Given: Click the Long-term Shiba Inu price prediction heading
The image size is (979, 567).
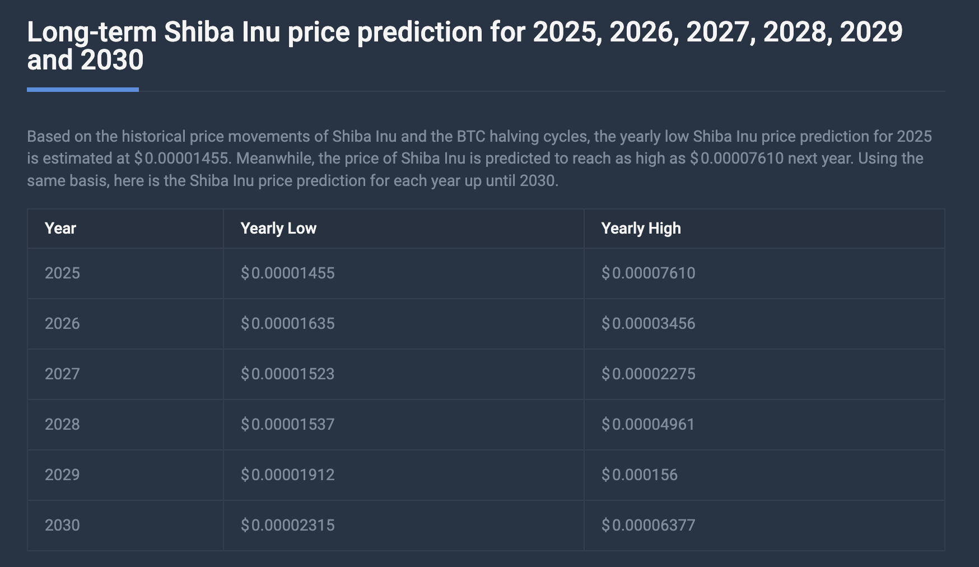Looking at the screenshot, I should pos(465,46).
